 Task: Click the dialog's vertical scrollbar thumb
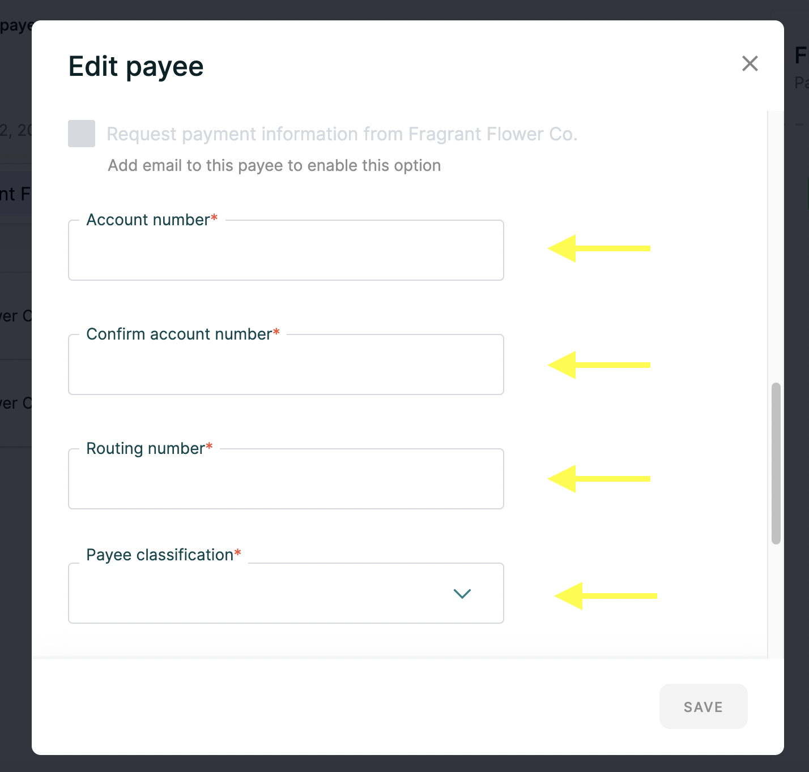point(776,464)
